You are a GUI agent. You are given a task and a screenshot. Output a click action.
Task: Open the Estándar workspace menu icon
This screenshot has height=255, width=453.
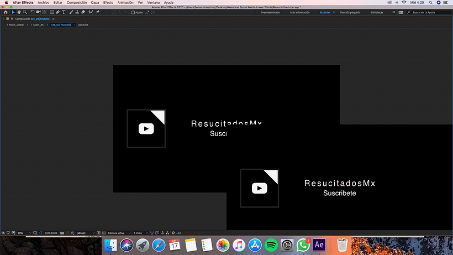coord(334,12)
